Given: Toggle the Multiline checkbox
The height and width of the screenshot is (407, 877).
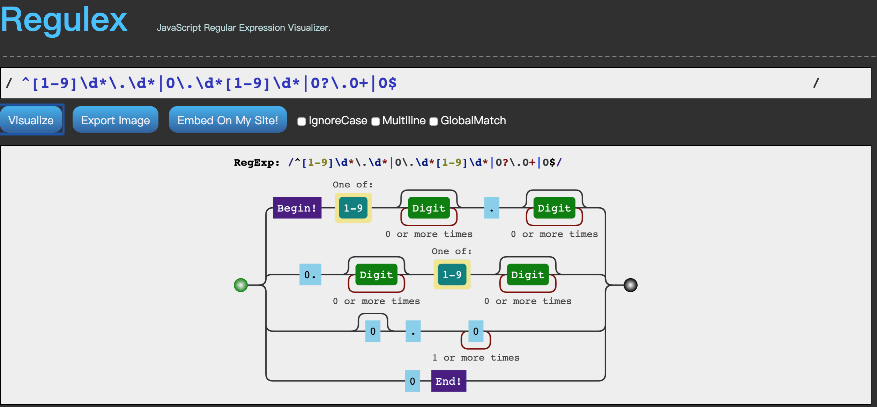Looking at the screenshot, I should tap(376, 121).
